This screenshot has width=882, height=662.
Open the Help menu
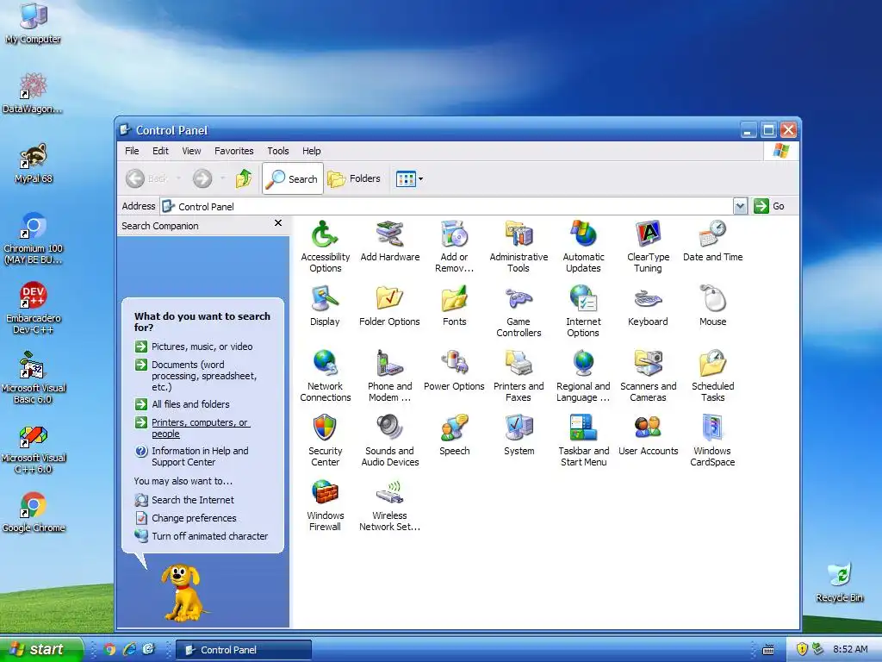pyautogui.click(x=311, y=151)
